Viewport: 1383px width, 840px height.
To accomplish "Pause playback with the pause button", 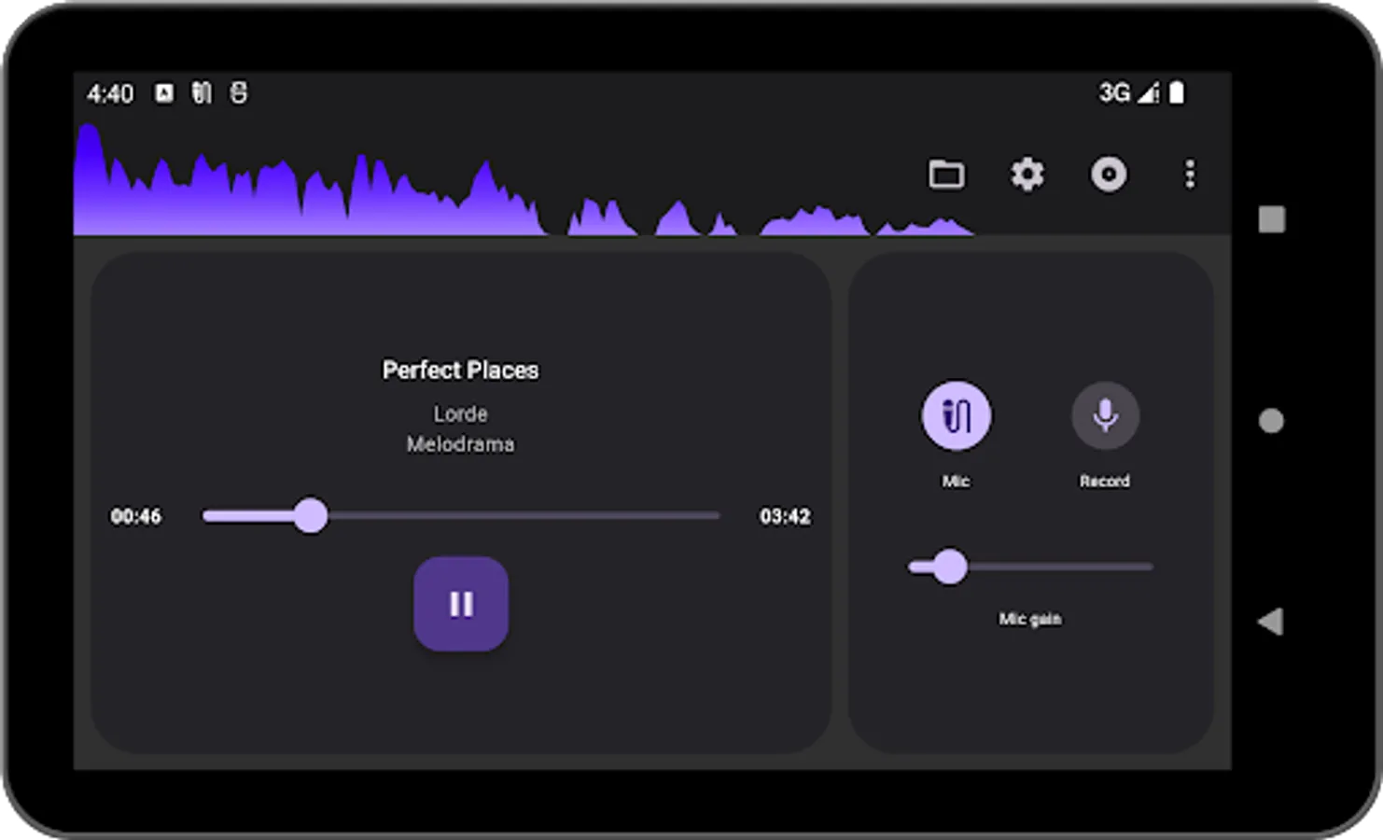I will pos(461,604).
